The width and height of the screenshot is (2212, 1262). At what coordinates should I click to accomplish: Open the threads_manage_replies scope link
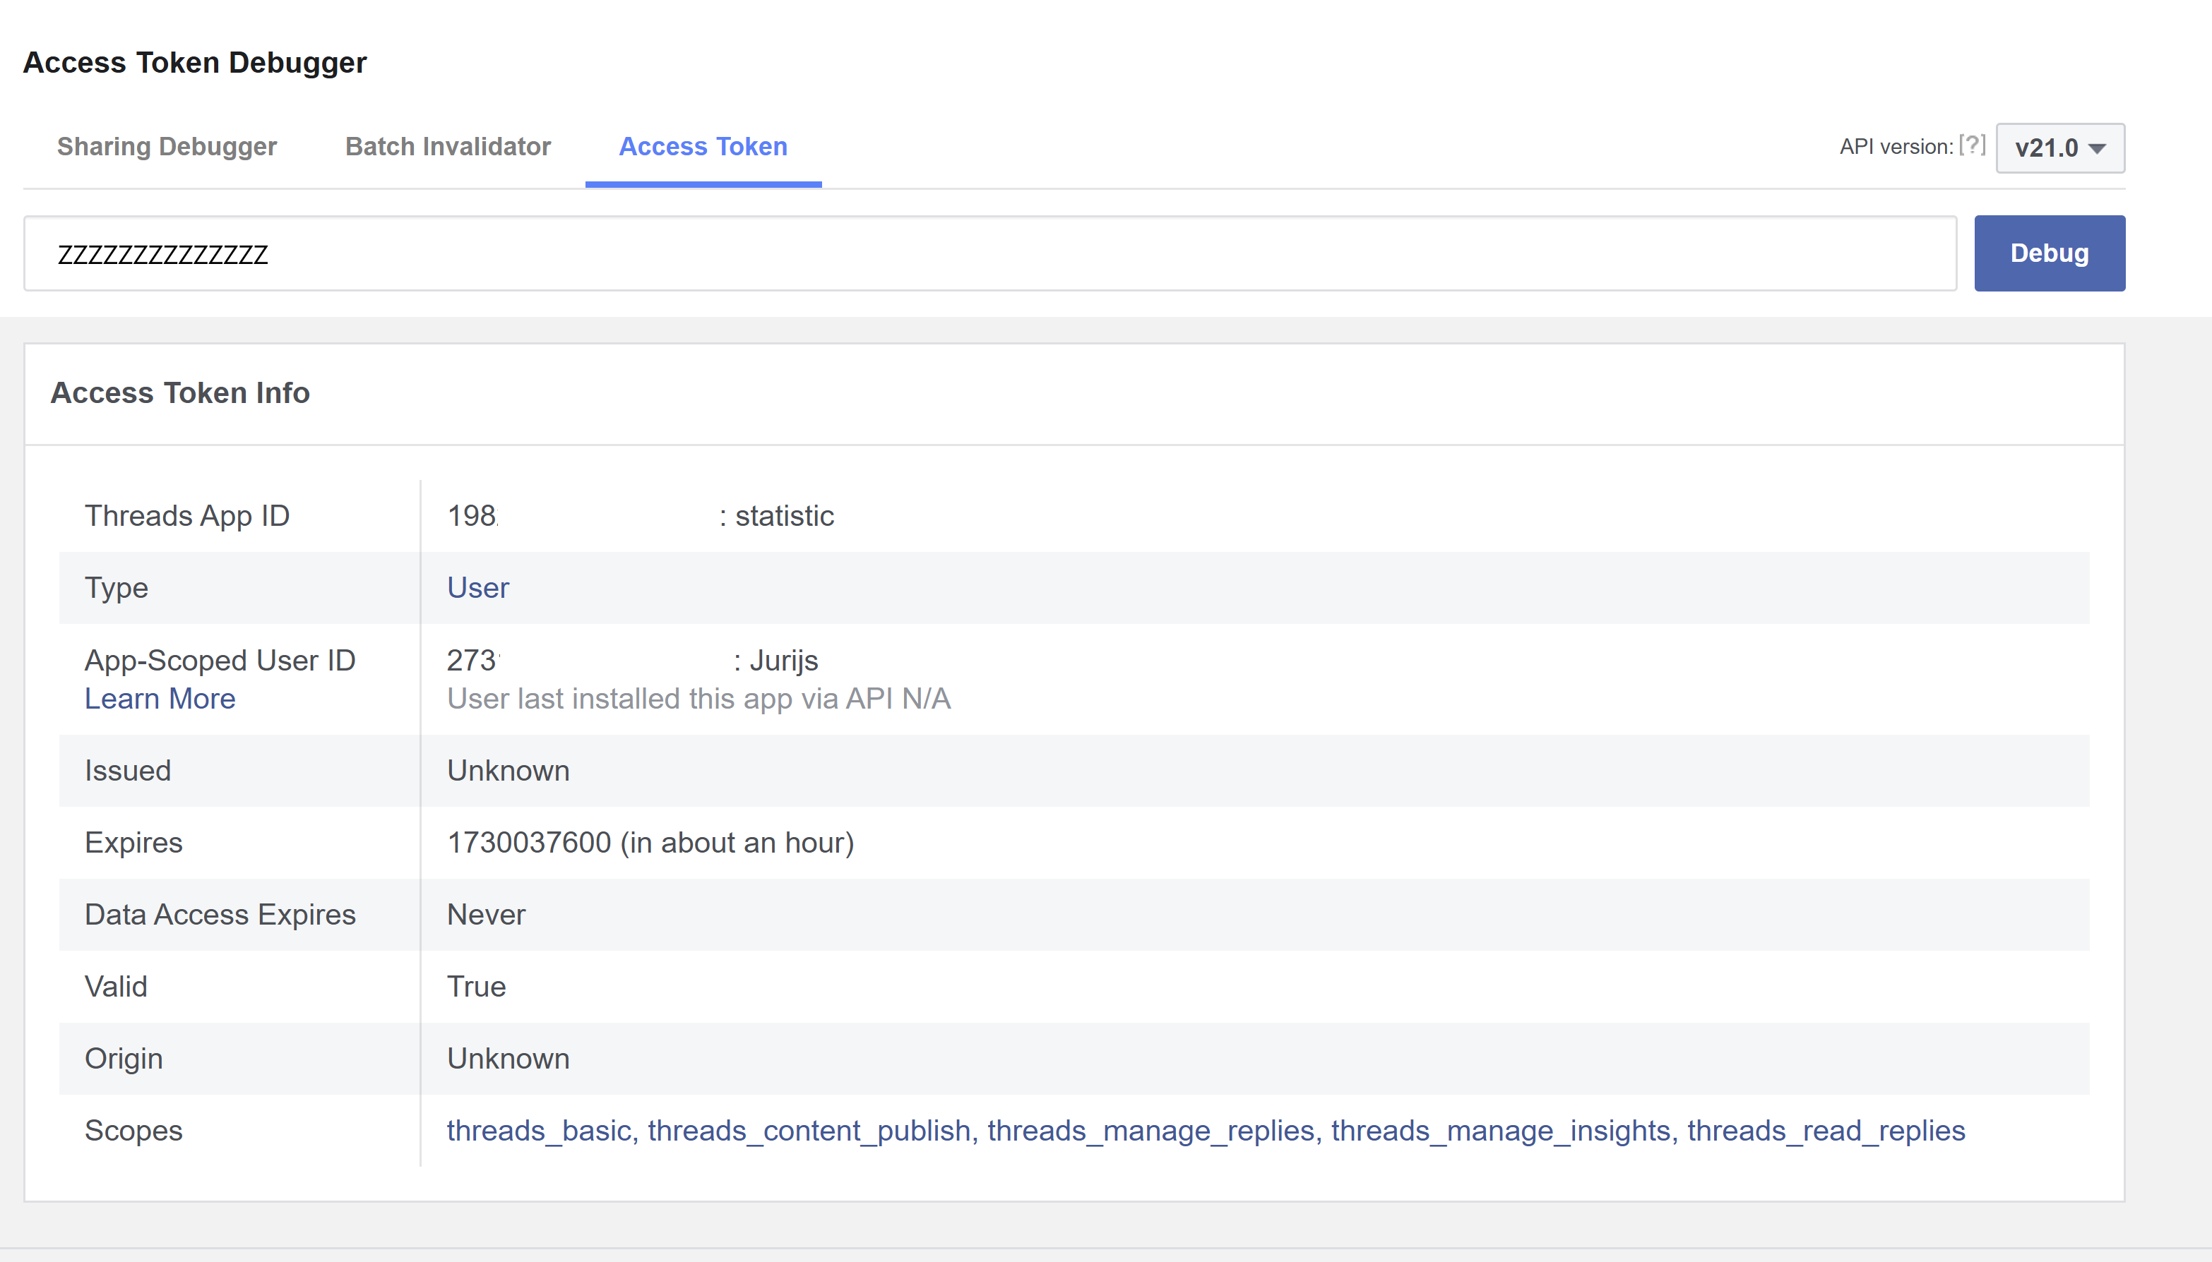coord(1150,1130)
